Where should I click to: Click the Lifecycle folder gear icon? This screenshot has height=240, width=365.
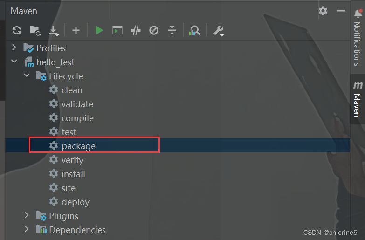click(41, 76)
